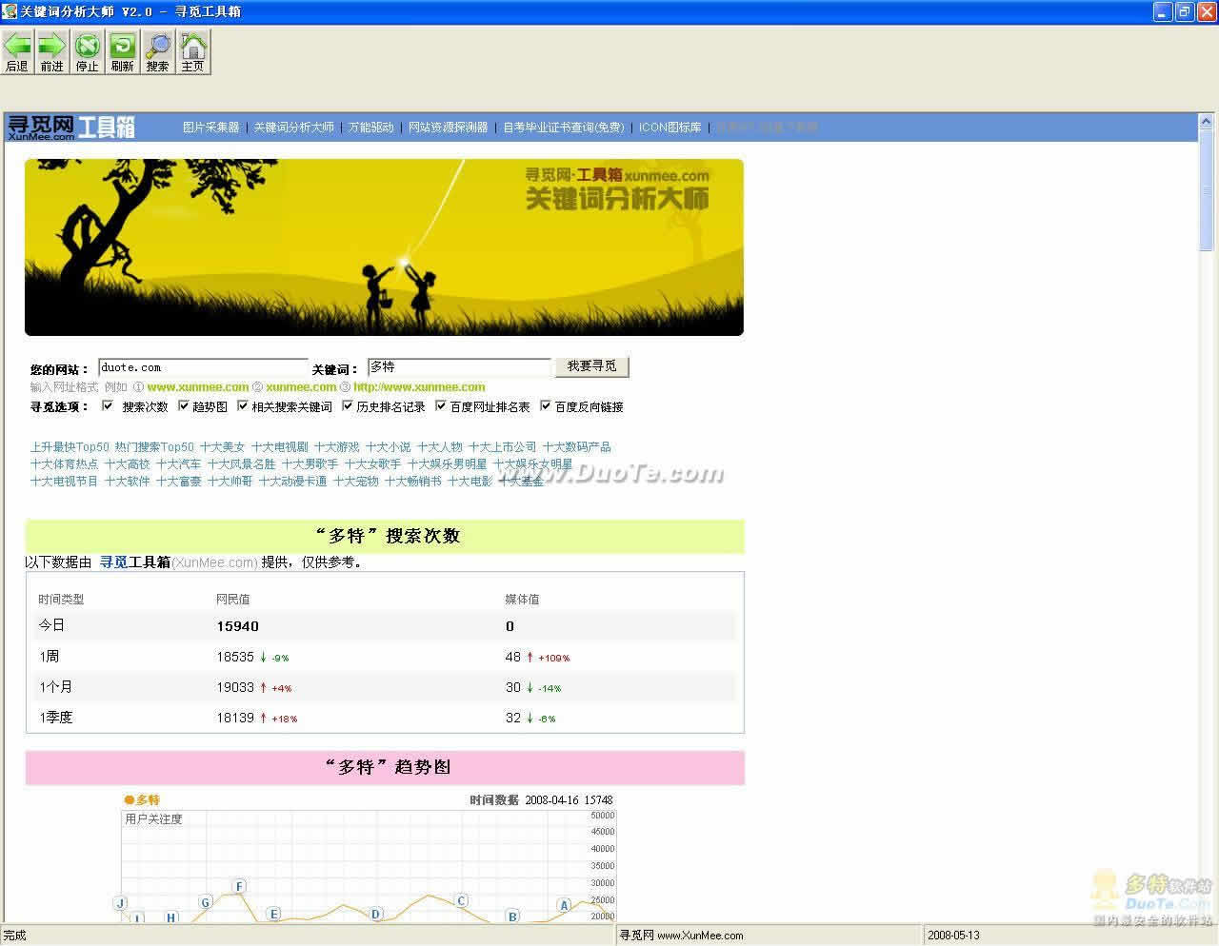Open the 十大体育热点 link
The height and width of the screenshot is (946, 1219).
pyautogui.click(x=65, y=463)
